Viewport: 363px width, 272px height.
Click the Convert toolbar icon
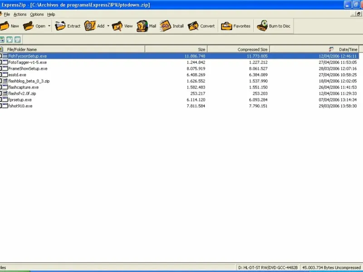(193, 26)
